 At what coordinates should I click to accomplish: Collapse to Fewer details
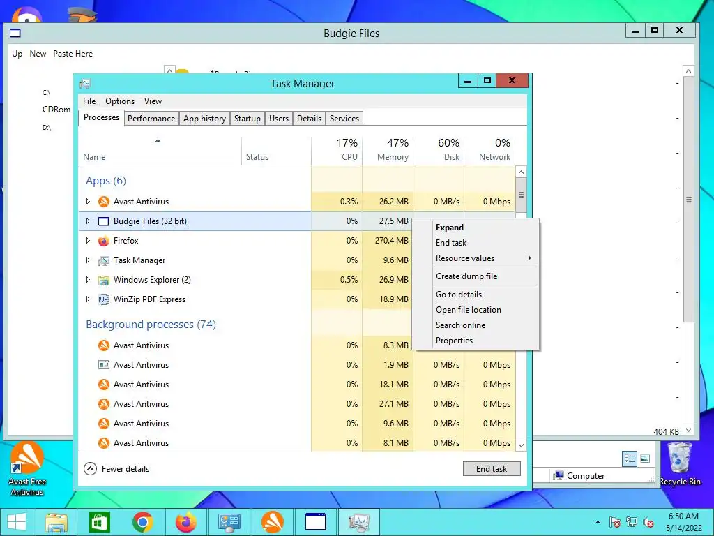116,468
